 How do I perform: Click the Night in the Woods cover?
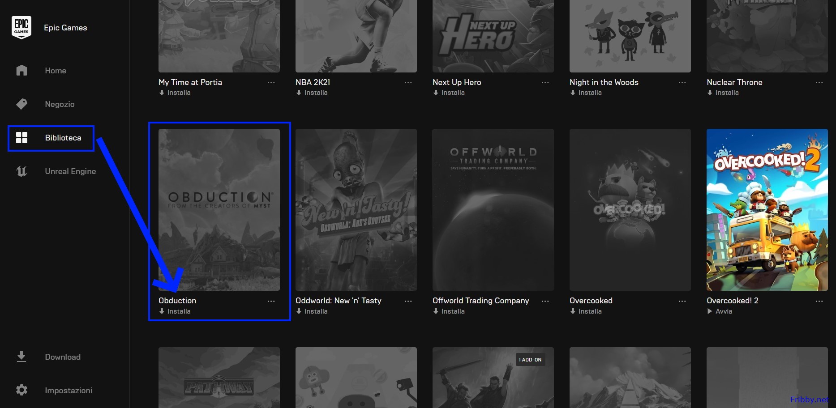(630, 36)
